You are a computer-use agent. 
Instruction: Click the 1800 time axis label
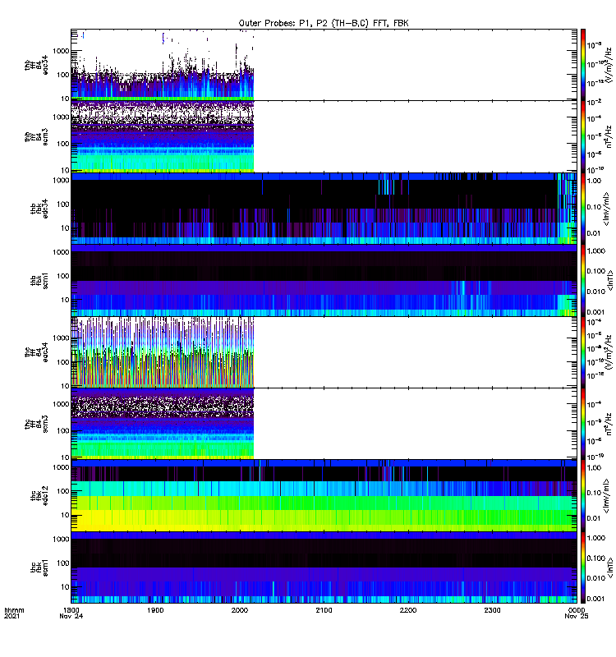(71, 610)
